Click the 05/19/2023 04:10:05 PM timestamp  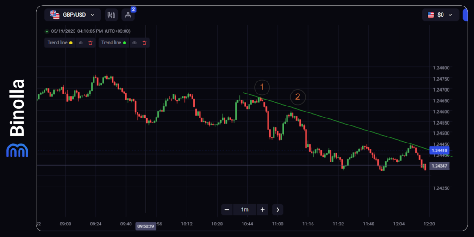91,31
